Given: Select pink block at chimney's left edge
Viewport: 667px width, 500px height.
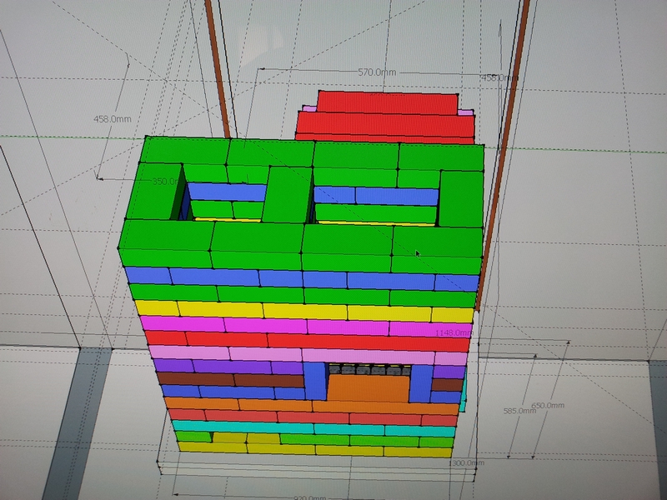Looking at the screenshot, I should pos(308,109).
